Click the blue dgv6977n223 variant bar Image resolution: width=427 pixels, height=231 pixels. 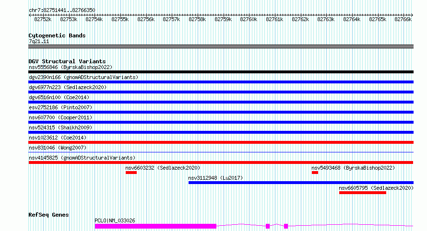coord(221,92)
